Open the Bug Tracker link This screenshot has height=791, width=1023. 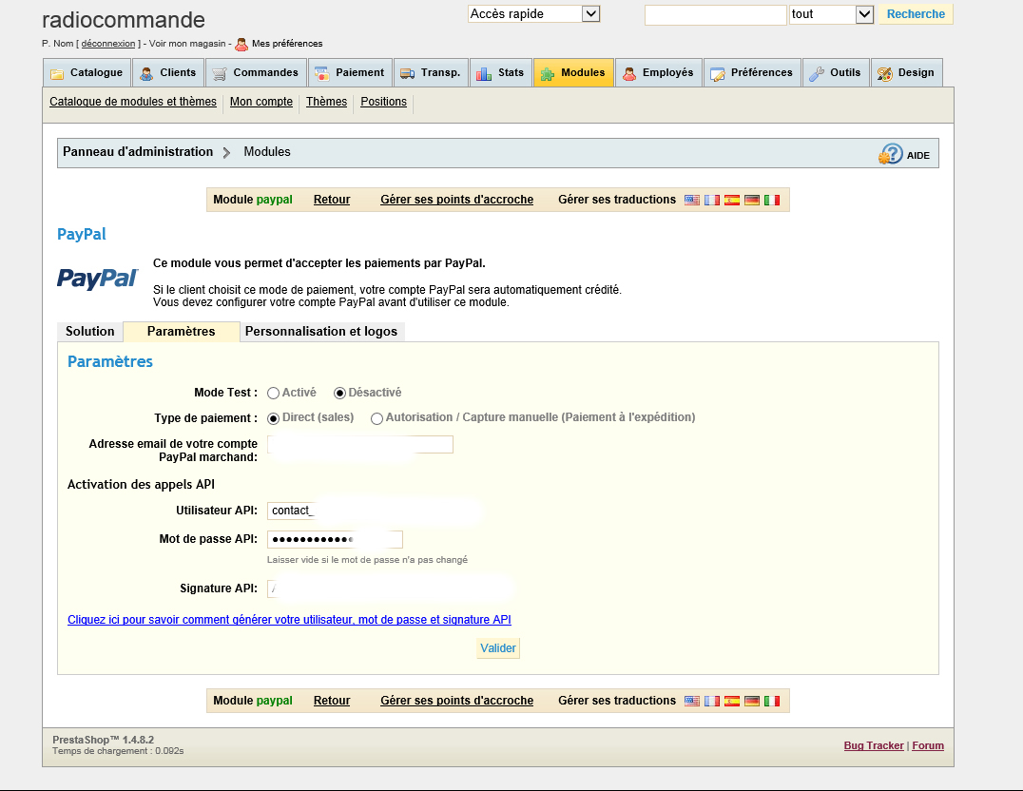click(874, 746)
